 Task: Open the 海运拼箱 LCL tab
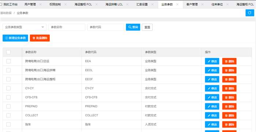coord(114,4)
